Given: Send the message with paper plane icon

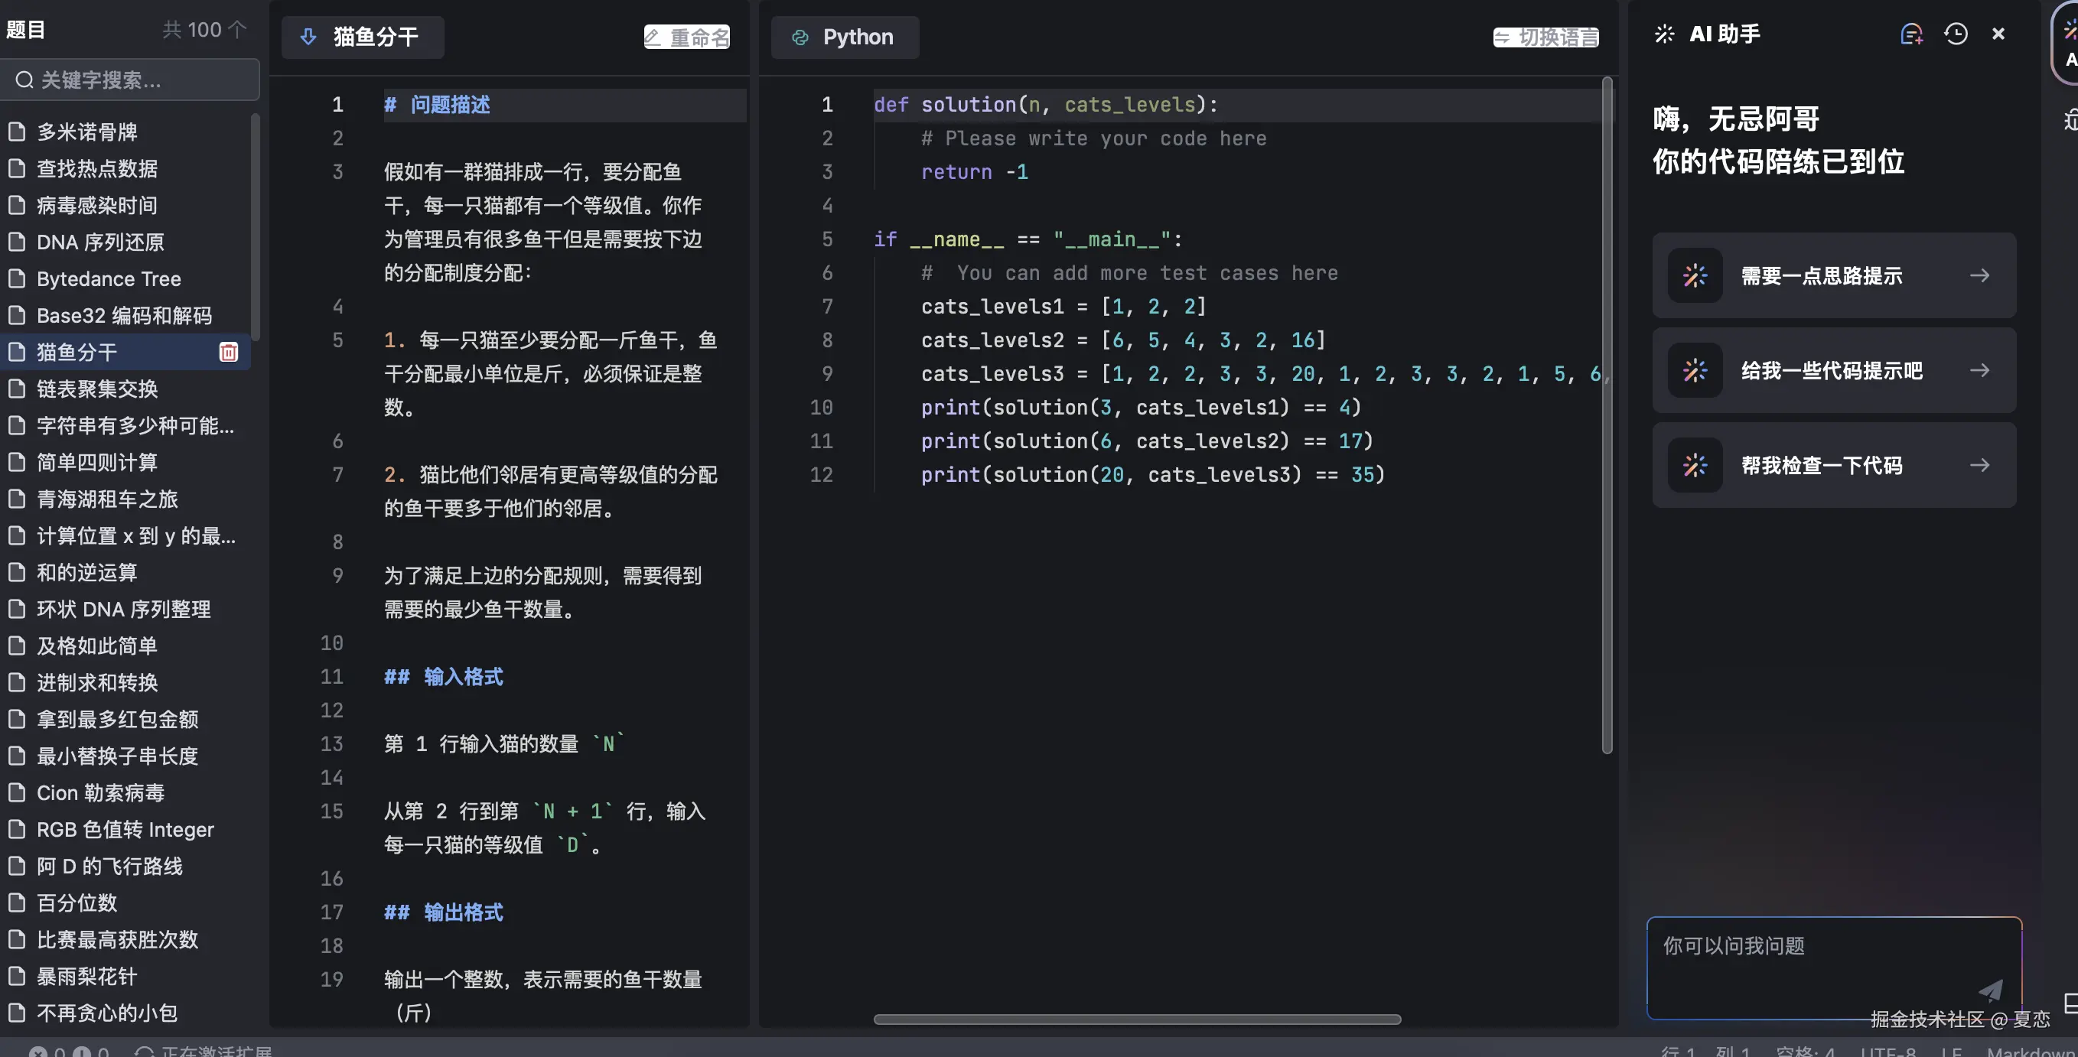Looking at the screenshot, I should (1990, 990).
